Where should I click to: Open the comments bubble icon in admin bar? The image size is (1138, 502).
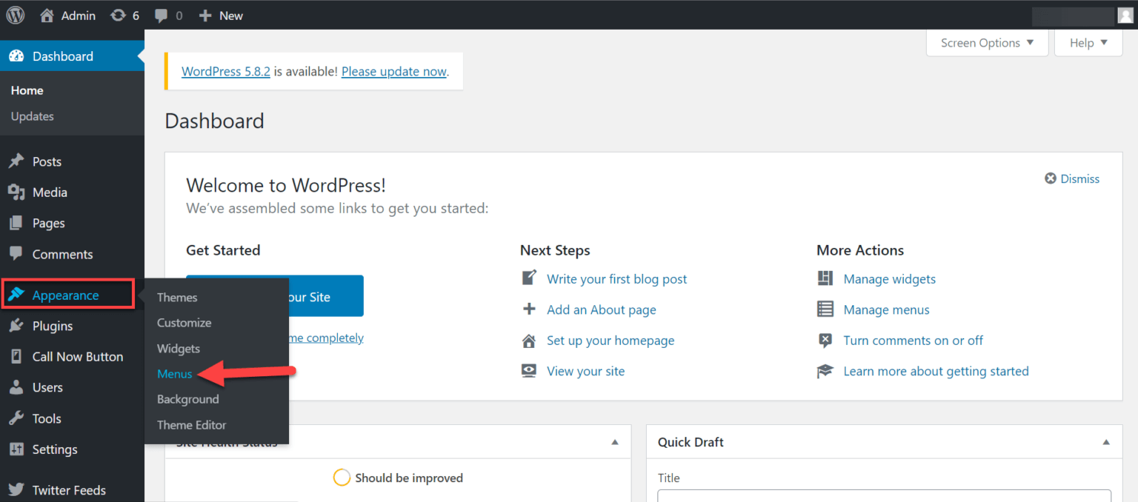tap(161, 16)
